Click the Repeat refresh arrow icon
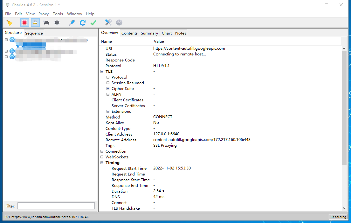The width and height of the screenshot is (351, 223). tap(83, 22)
